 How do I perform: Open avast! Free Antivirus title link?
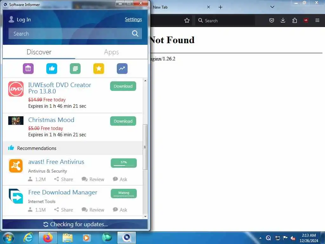coord(56,162)
